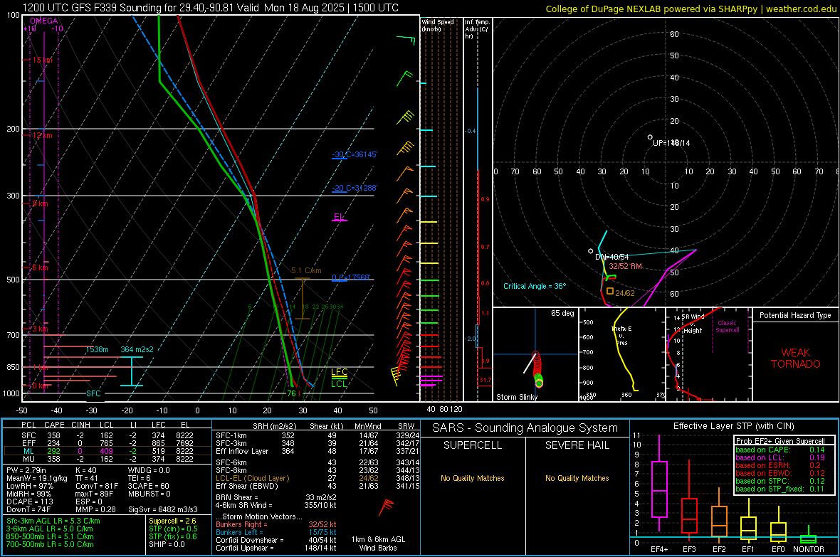Click the WEAK TORNADO hazard text
The width and height of the screenshot is (840, 557).
coord(796,359)
